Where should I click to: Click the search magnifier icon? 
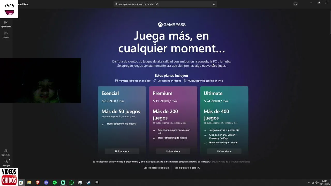(x=214, y=4)
